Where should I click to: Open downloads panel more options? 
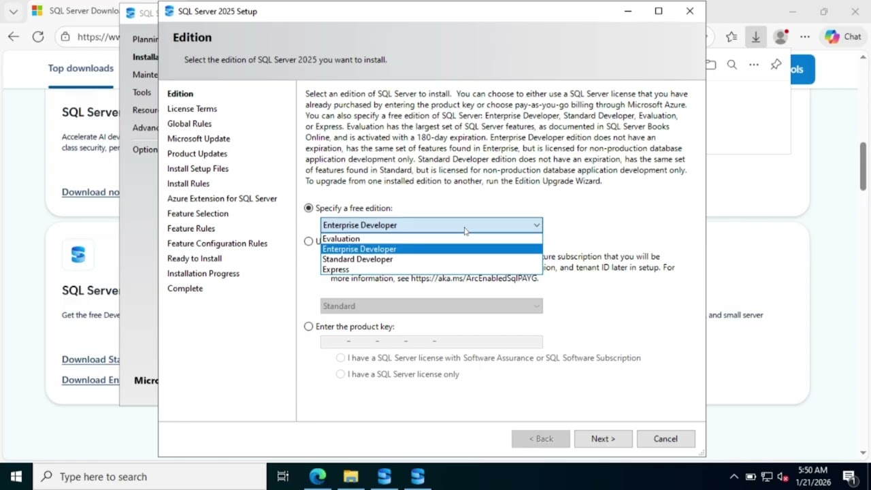click(x=754, y=65)
